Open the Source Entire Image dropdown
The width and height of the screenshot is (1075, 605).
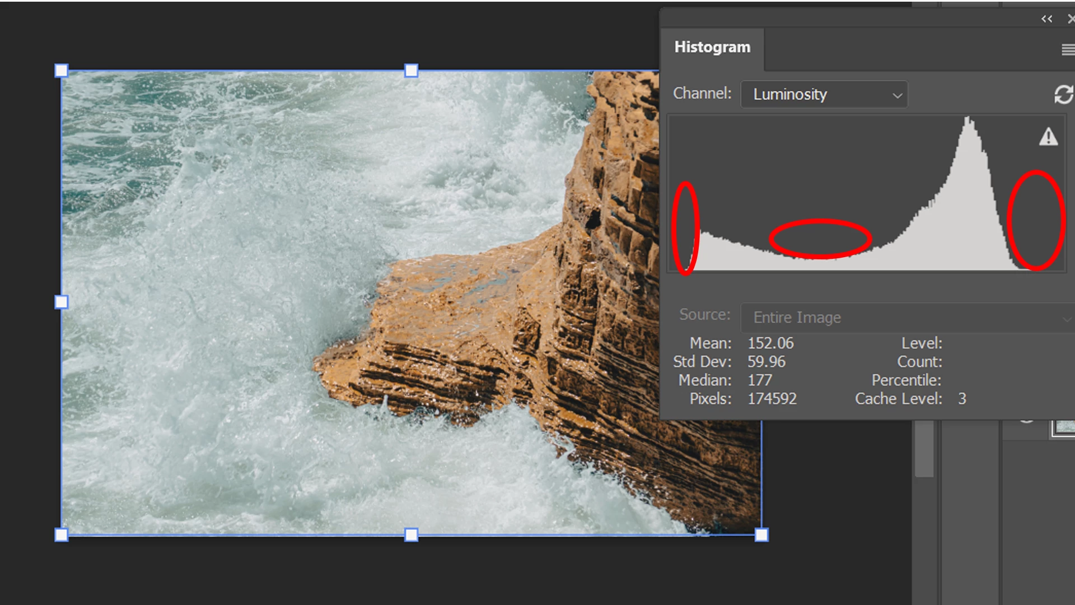coord(907,318)
